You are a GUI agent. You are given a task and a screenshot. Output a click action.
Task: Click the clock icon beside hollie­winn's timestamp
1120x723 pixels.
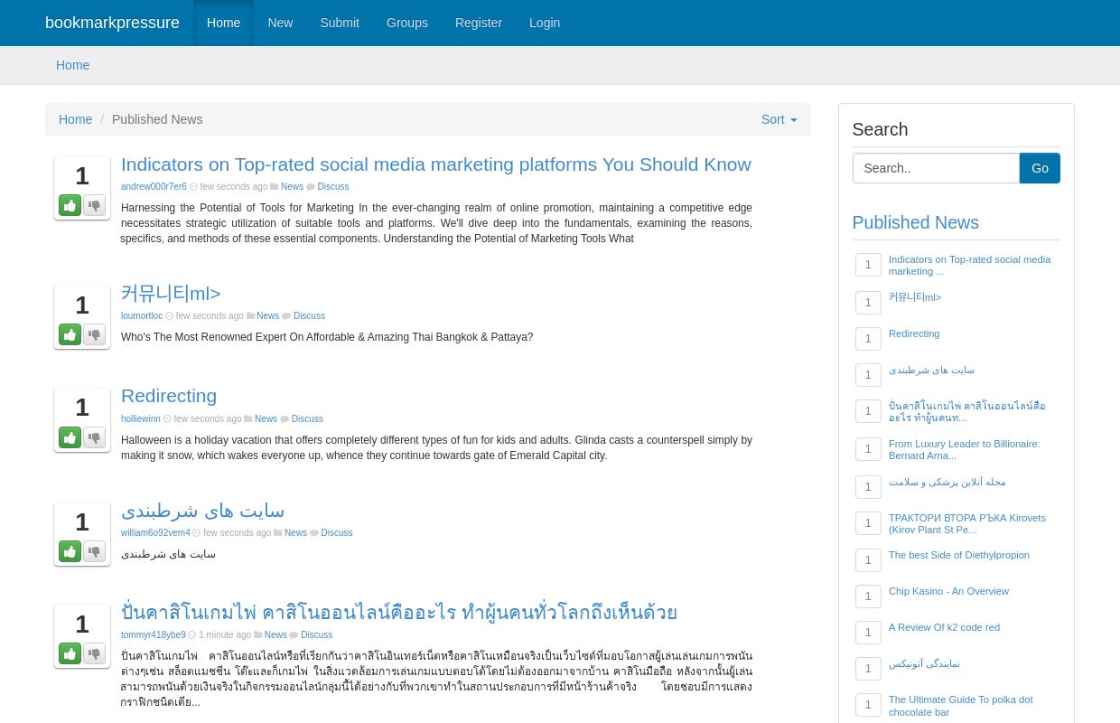tap(167, 418)
